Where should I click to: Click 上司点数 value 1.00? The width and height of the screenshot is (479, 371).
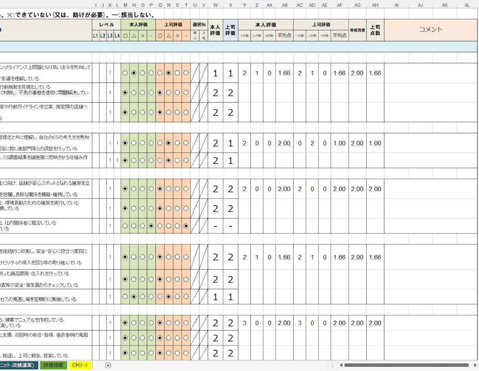pyautogui.click(x=375, y=143)
